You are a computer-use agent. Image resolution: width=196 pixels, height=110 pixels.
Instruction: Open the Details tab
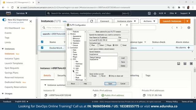[x=47, y=75]
